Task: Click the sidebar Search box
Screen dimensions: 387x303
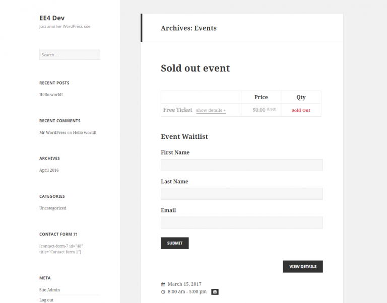Action: coord(70,55)
